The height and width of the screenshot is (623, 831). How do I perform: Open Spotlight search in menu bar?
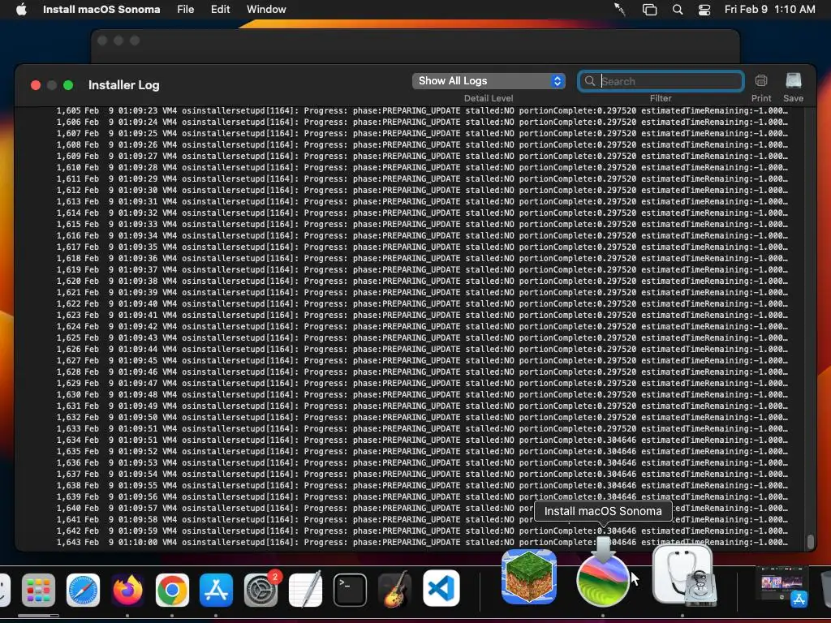point(678,9)
